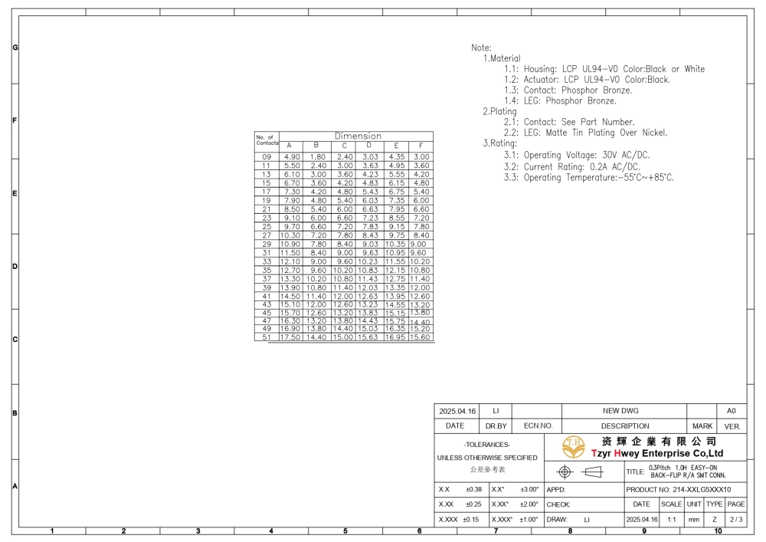The image size is (766, 542).
Task: Click the crosshair circle projection symbol
Action: (x=565, y=471)
